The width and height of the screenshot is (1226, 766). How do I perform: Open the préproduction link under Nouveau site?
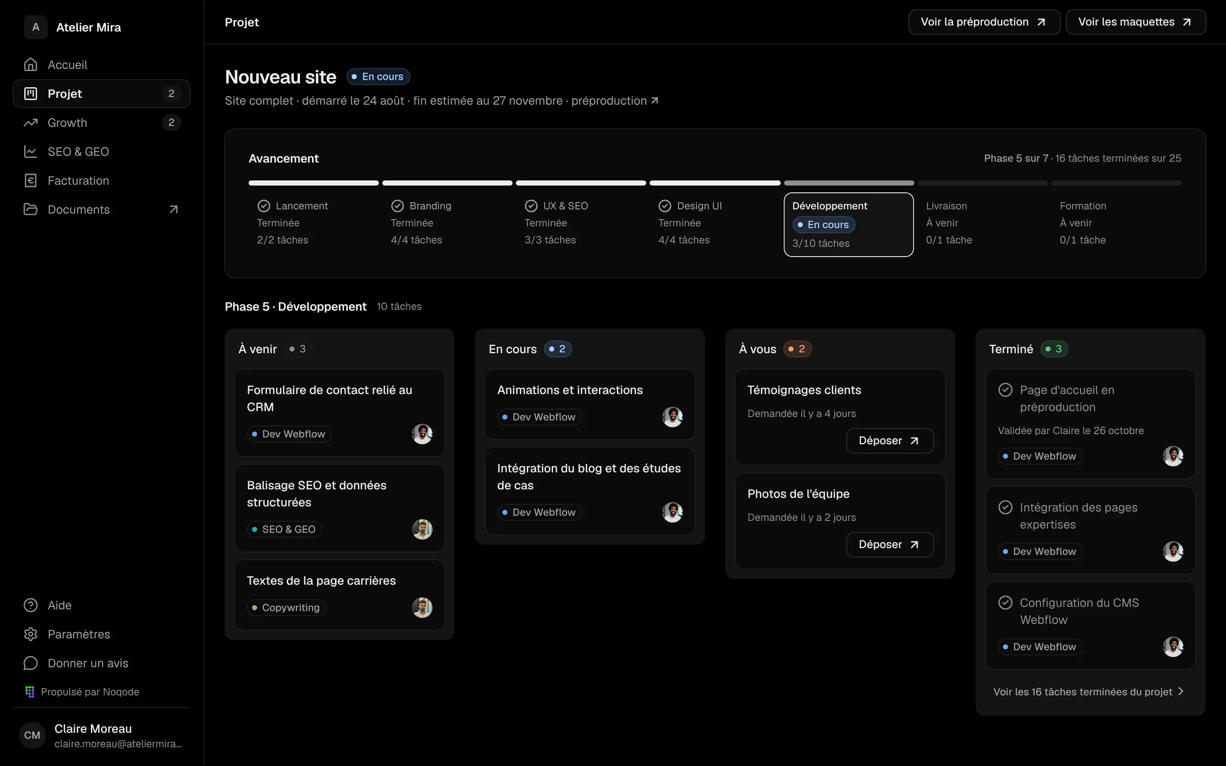coord(615,101)
